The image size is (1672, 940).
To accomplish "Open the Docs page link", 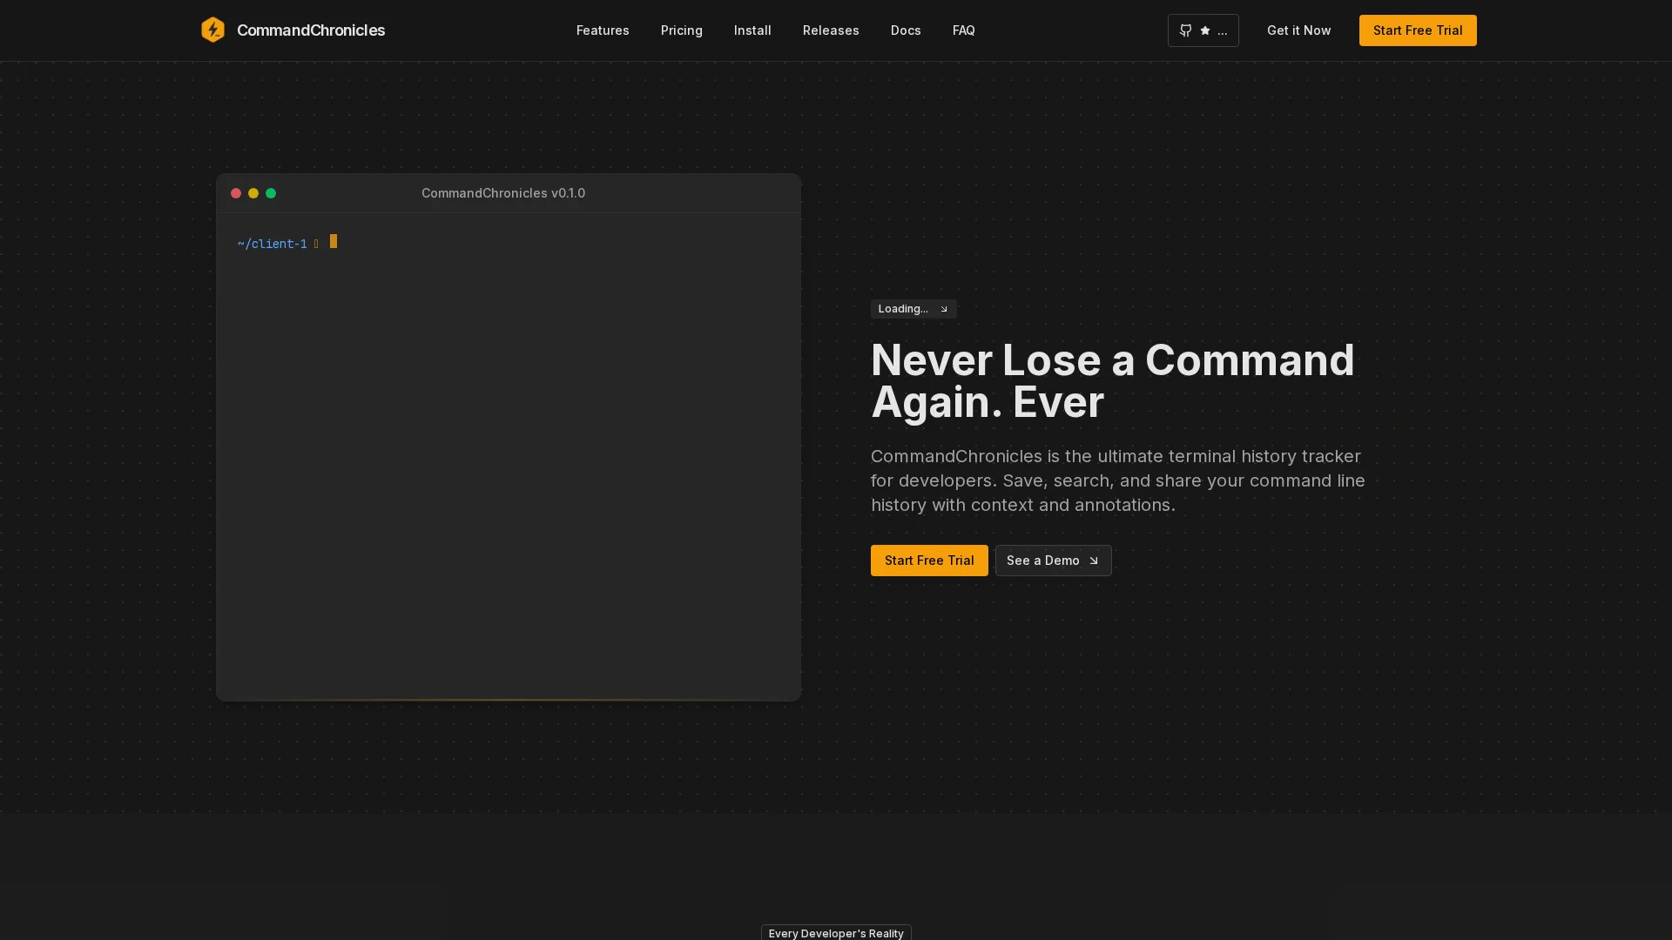I will (906, 30).
